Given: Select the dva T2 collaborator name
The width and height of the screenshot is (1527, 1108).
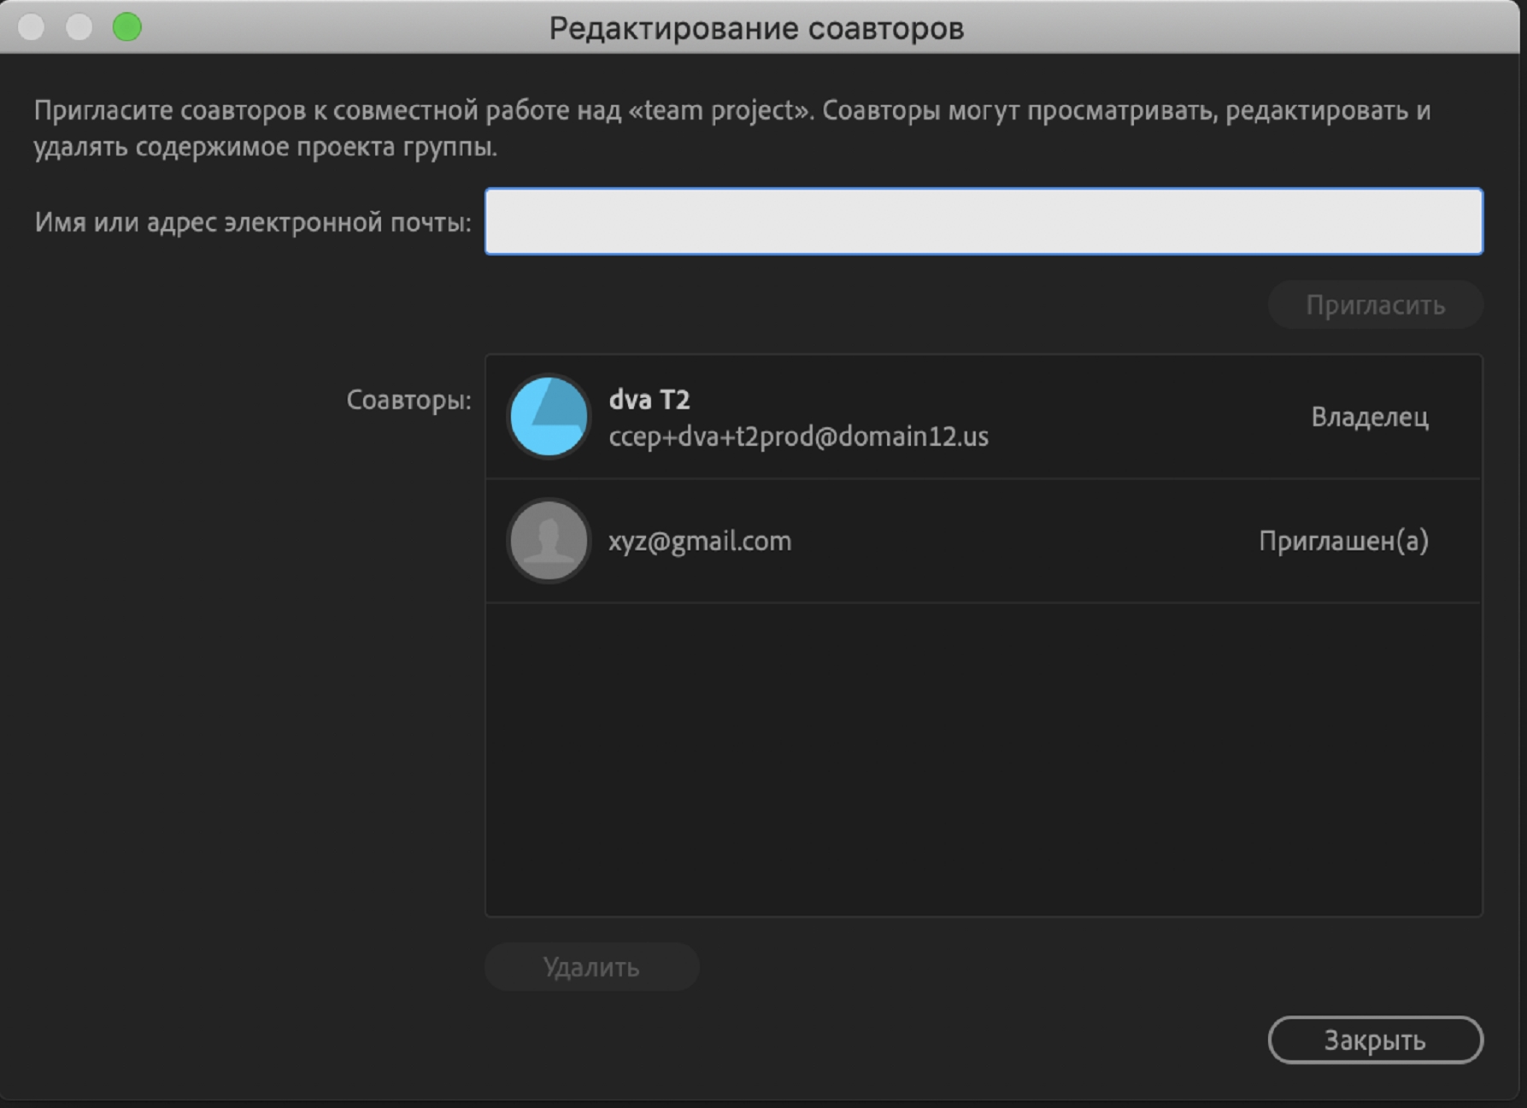Looking at the screenshot, I should tap(649, 399).
